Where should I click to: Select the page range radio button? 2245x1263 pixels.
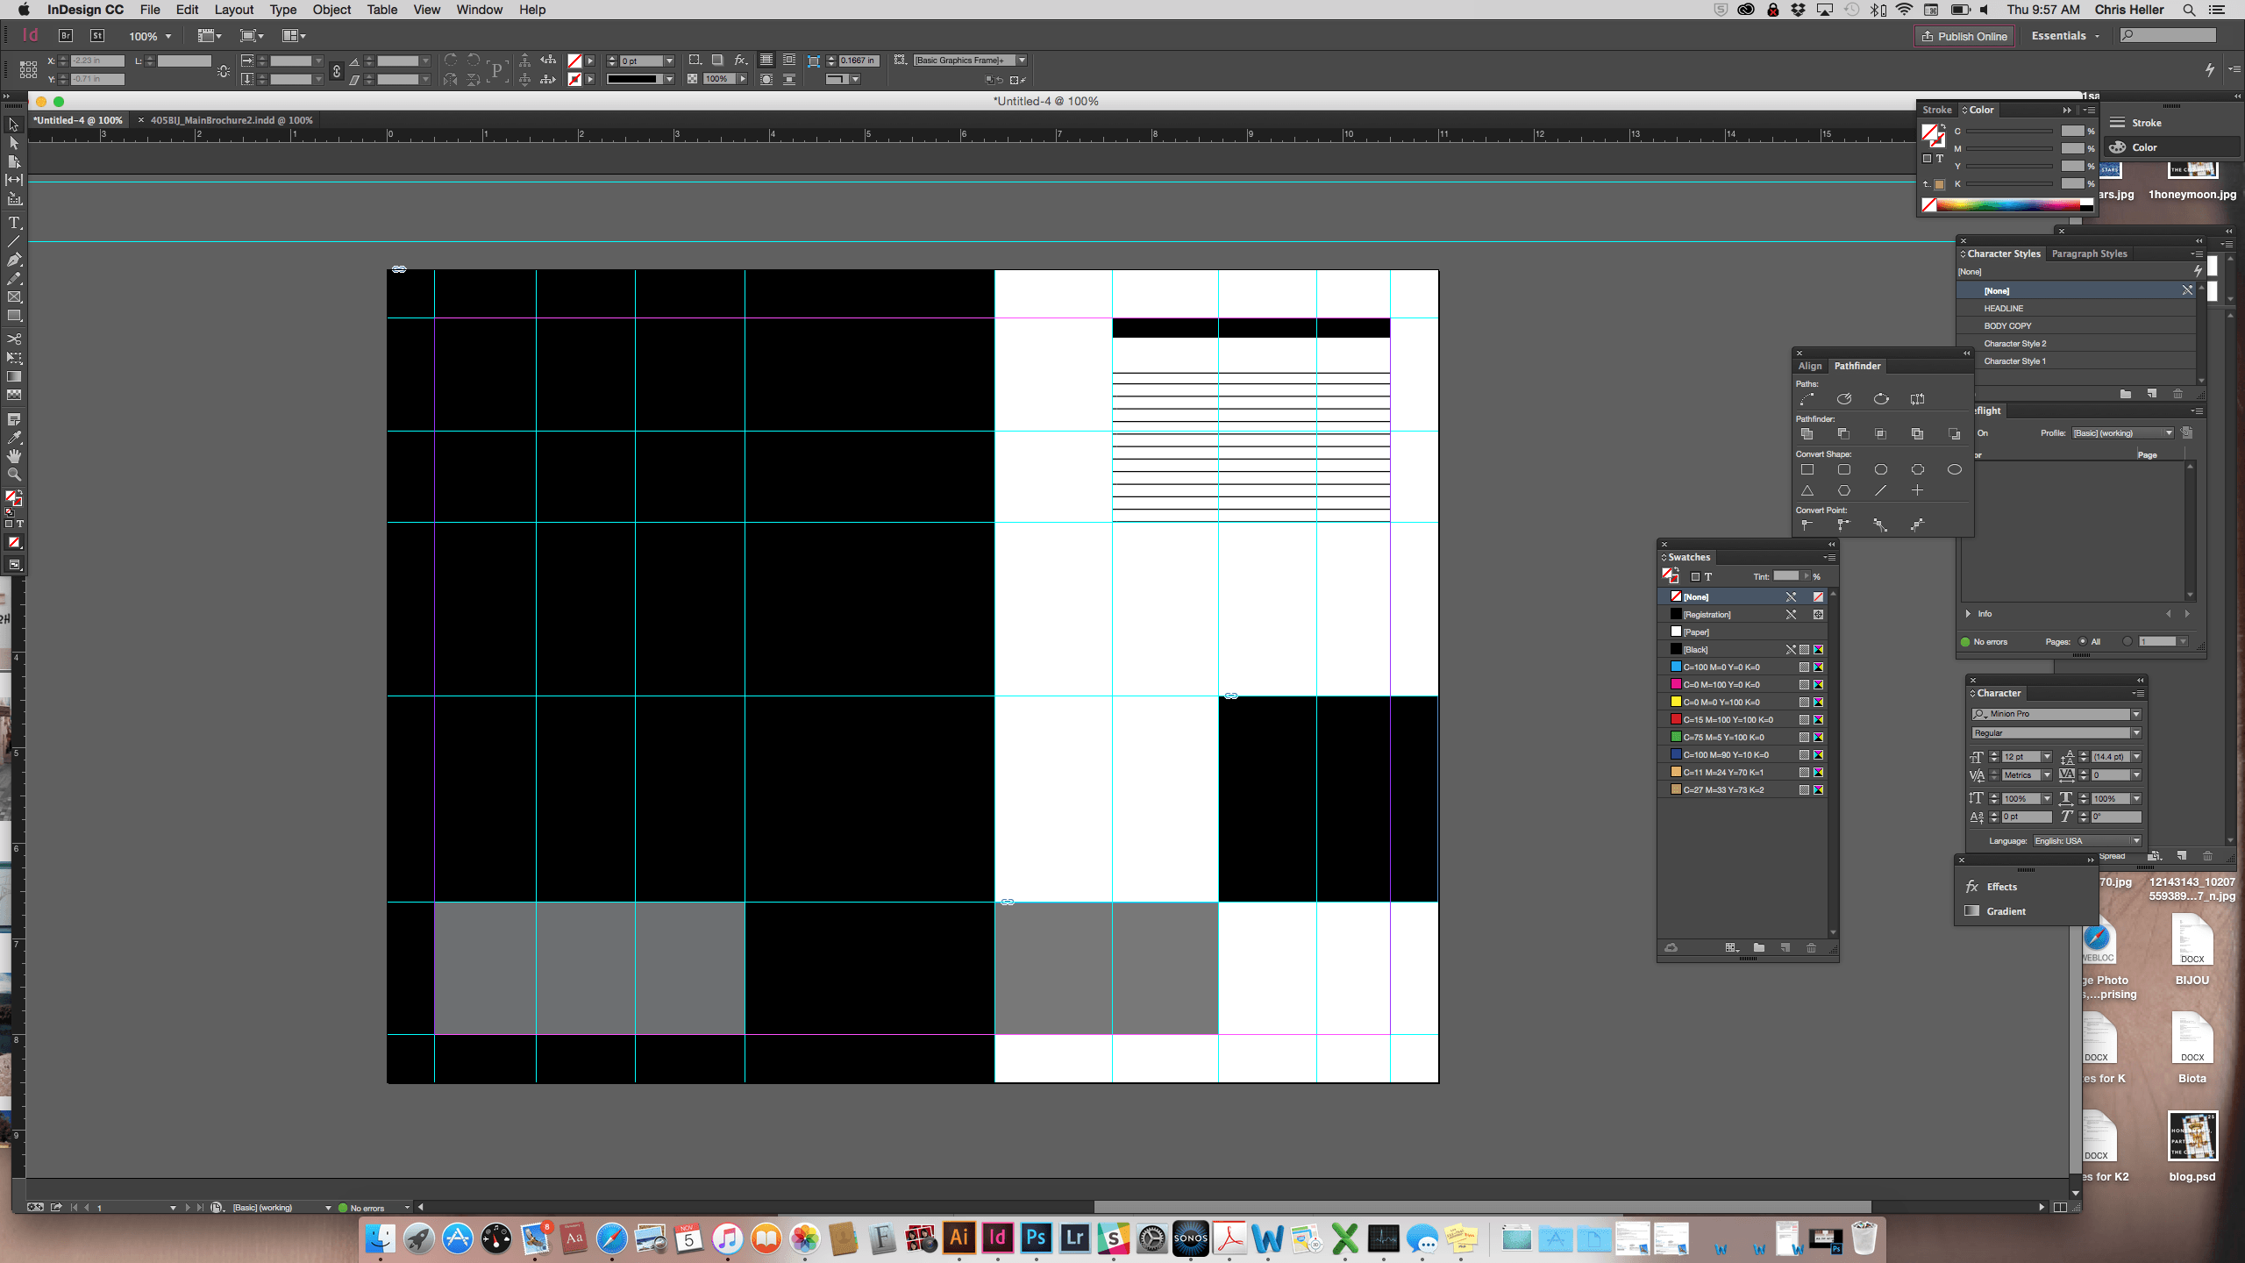coord(2127,641)
